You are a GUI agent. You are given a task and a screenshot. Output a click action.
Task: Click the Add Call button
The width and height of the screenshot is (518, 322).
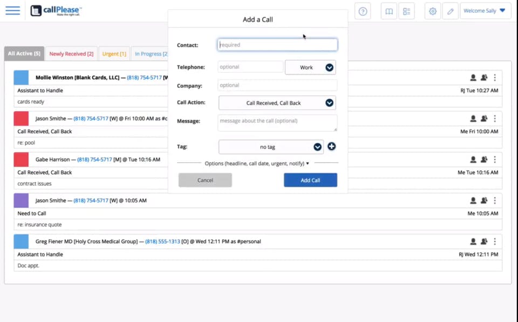(310, 180)
